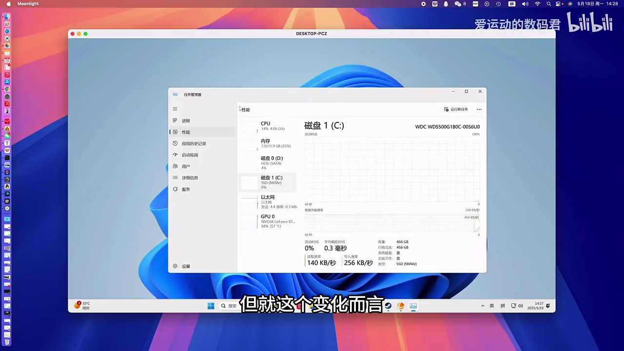This screenshot has height=351, width=624.
Task: Click the disk active time graph
Action: pos(392,169)
